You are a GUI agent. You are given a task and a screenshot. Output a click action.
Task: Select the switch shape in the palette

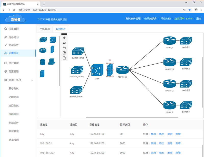43,40
